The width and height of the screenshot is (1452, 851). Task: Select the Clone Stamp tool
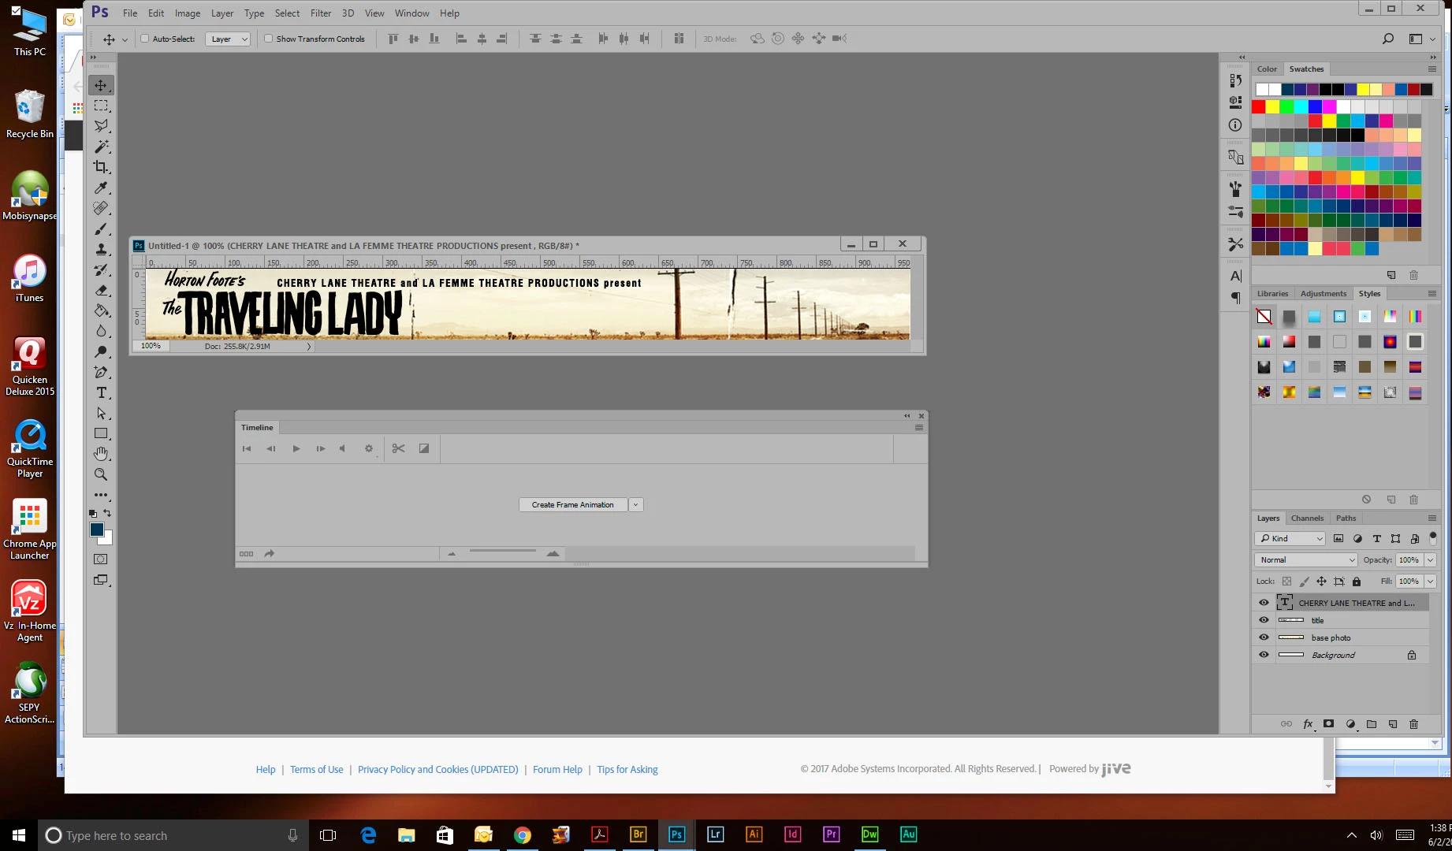click(101, 249)
